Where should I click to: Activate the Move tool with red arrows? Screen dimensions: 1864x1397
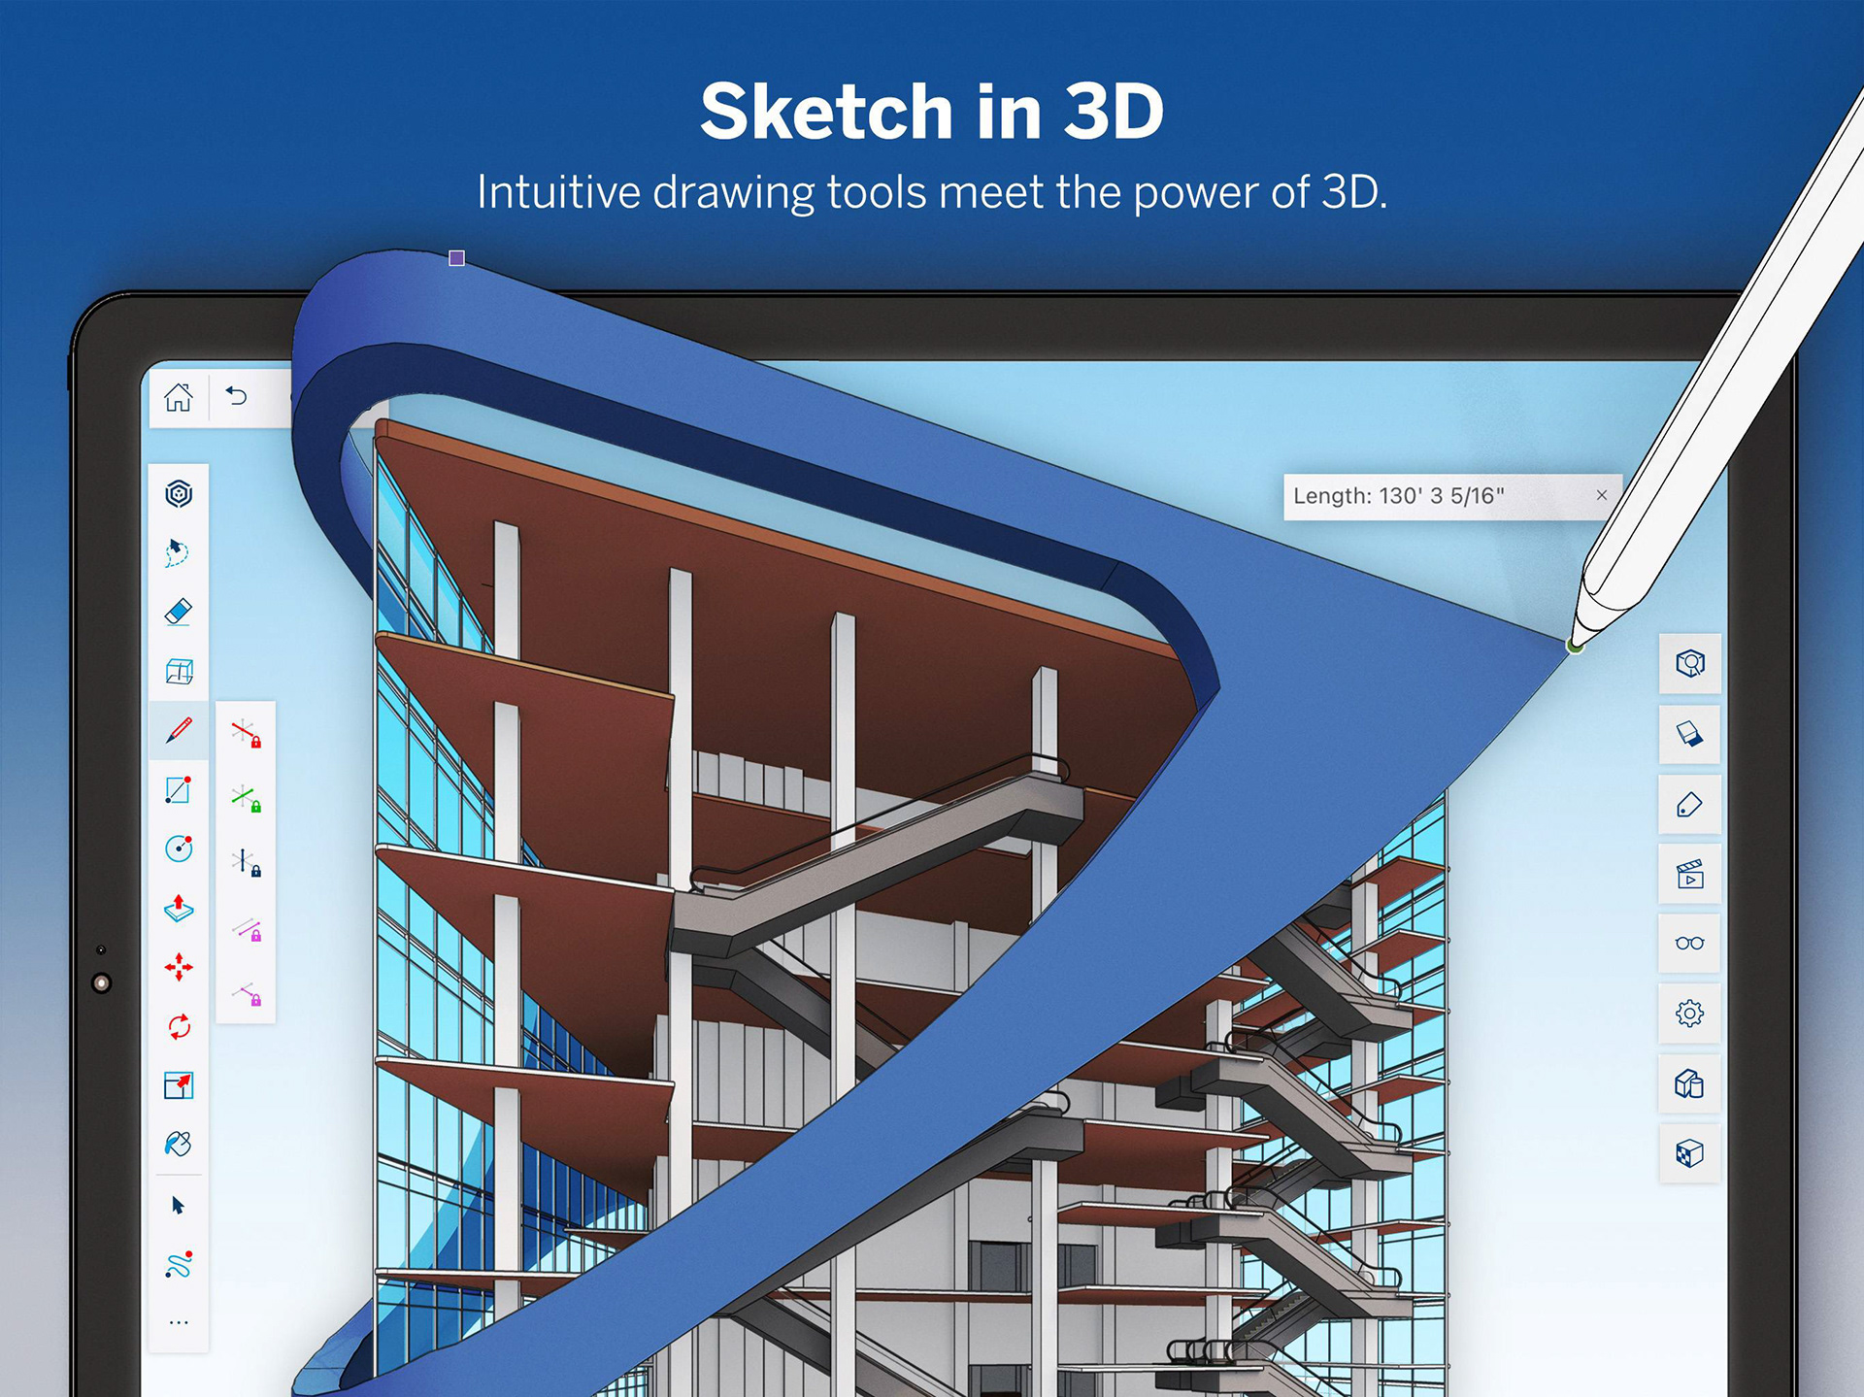(x=179, y=967)
